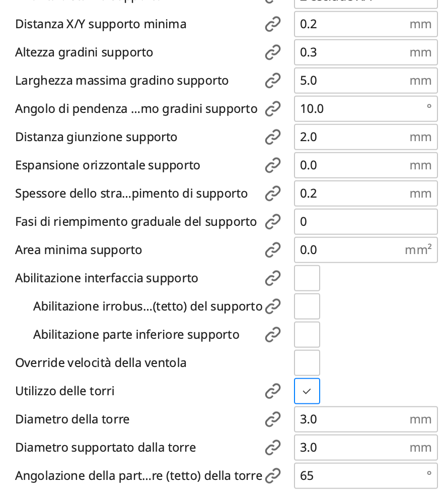Click link icon next to Altezza gradini supporto
This screenshot has width=443, height=491.
273,52
